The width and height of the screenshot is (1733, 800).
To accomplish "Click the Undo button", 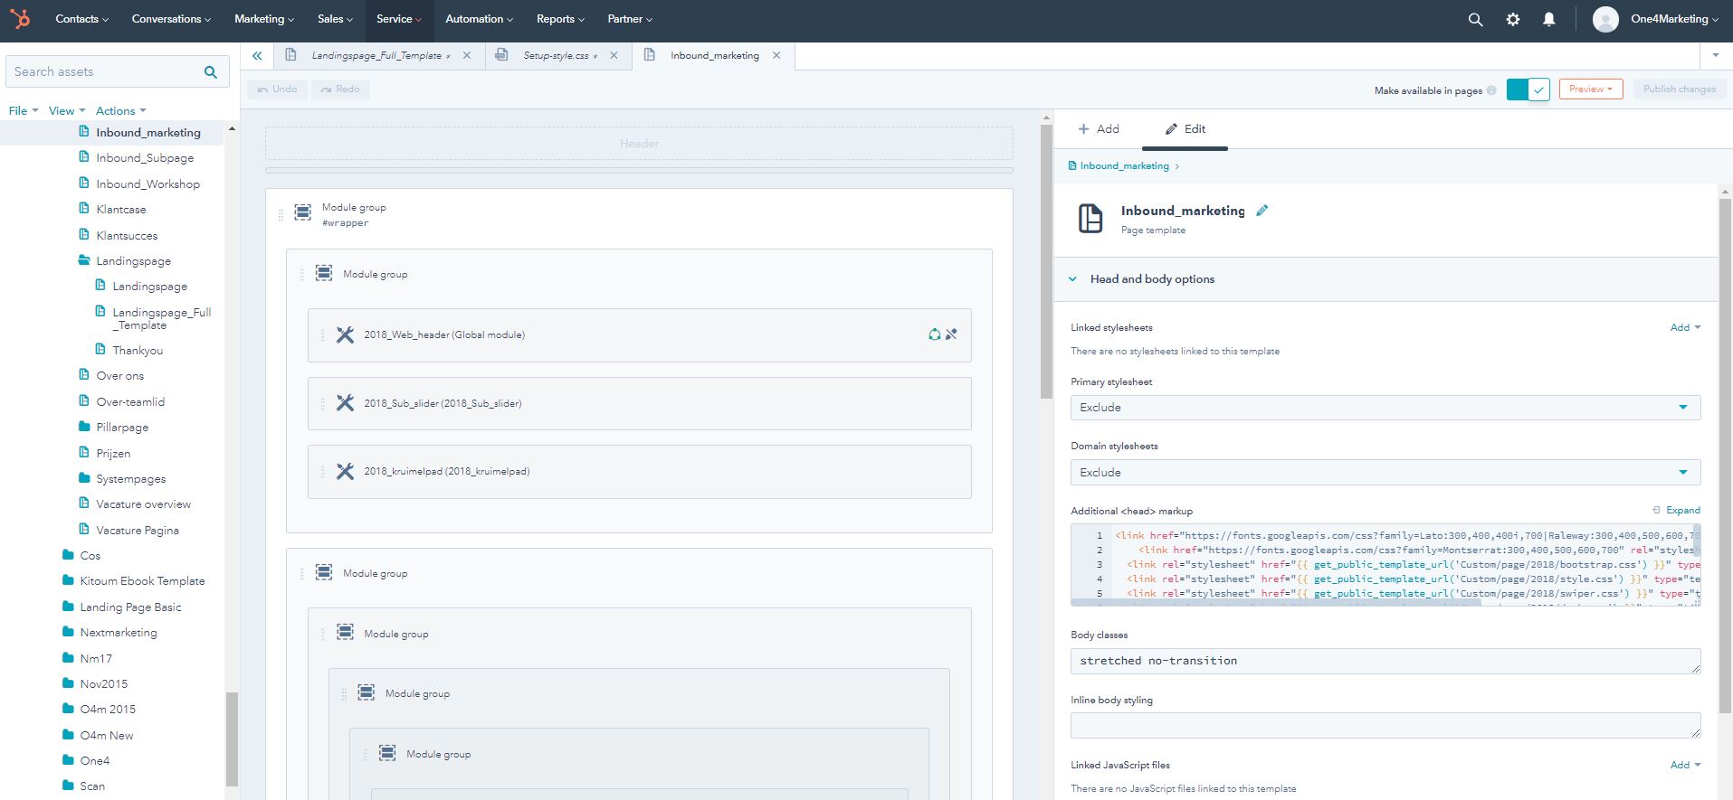I will pyautogui.click(x=278, y=89).
